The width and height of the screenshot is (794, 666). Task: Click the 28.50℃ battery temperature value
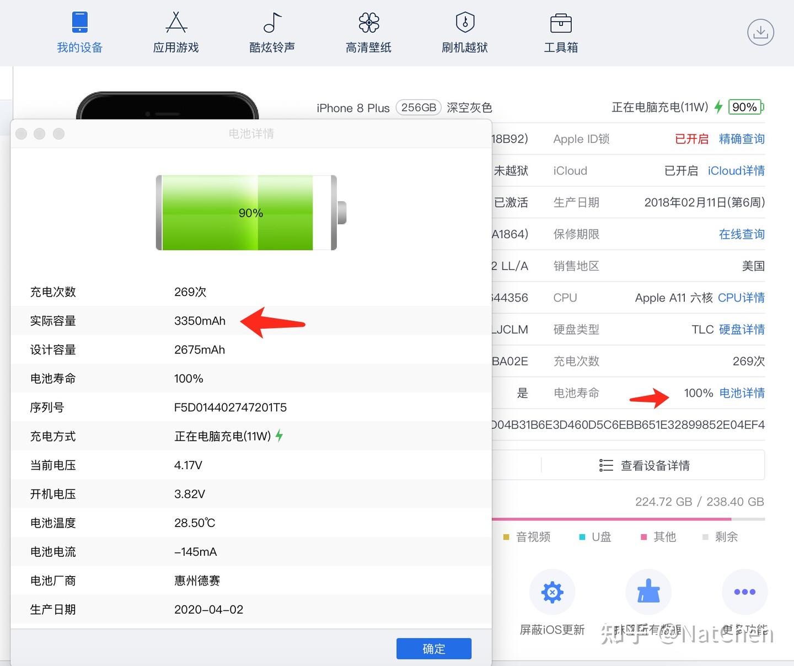click(x=195, y=523)
